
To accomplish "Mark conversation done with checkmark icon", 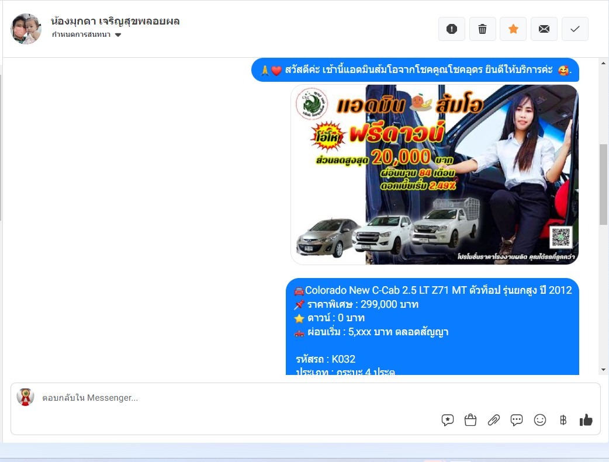I will pyautogui.click(x=575, y=29).
